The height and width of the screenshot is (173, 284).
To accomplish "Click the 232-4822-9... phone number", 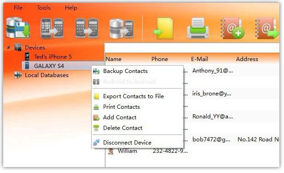I will (x=170, y=151).
